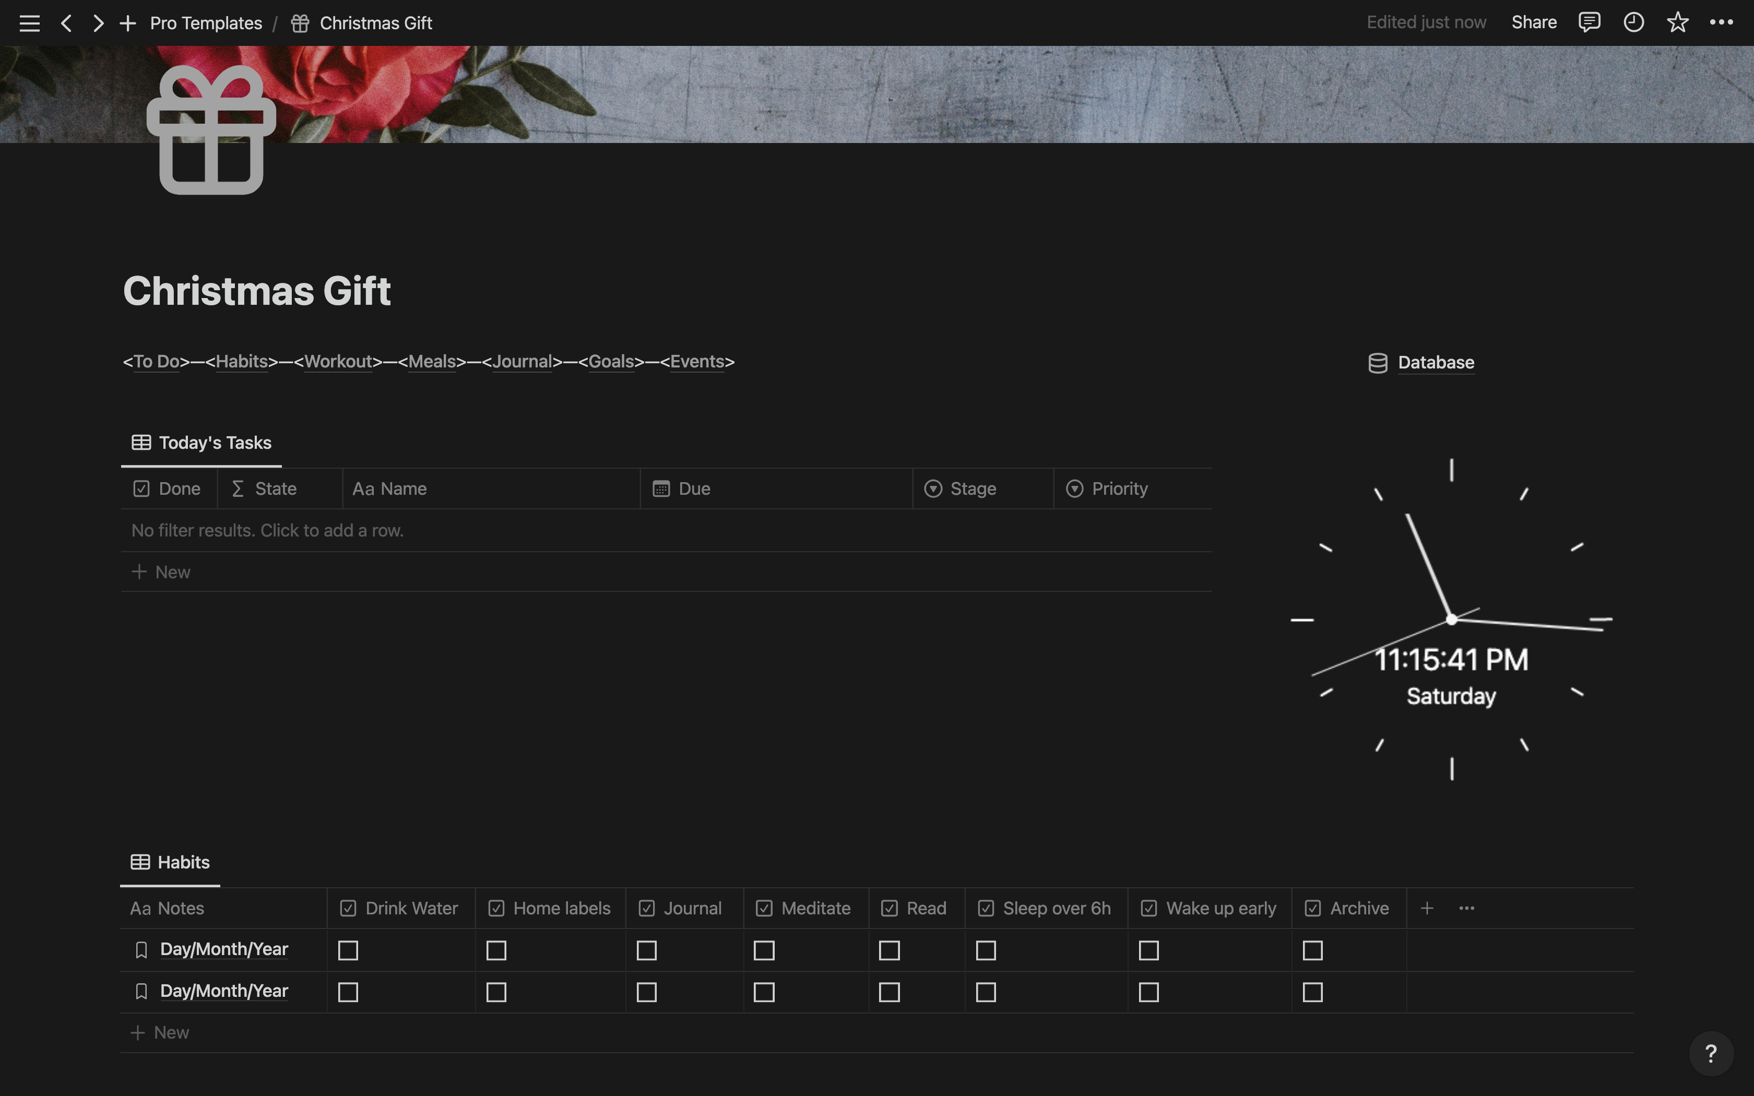1754x1096 pixels.
Task: Open the Priority column header options
Action: (x=1118, y=489)
